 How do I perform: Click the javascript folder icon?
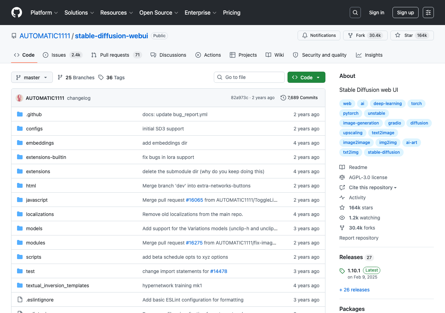coord(20,200)
